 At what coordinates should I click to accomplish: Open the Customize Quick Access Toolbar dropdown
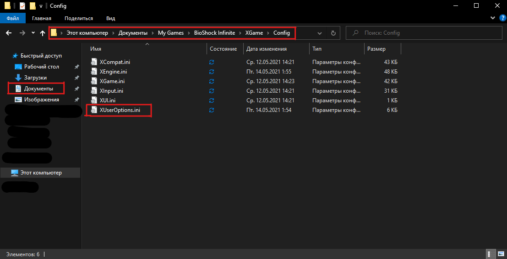[x=41, y=6]
